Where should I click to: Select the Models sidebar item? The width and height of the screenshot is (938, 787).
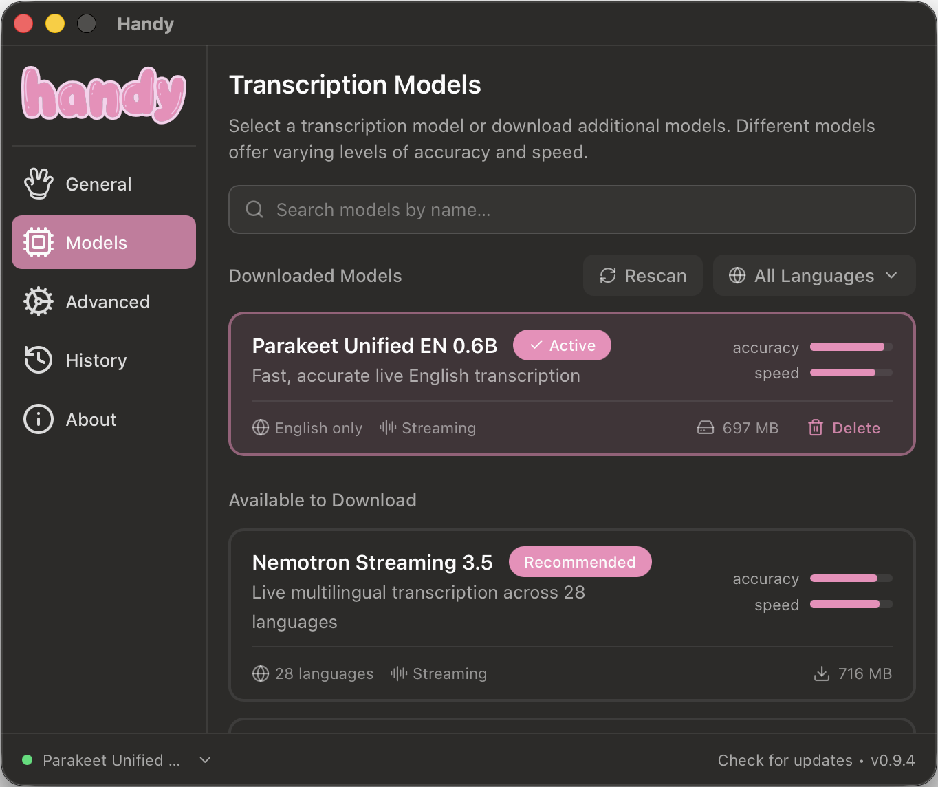coord(104,242)
